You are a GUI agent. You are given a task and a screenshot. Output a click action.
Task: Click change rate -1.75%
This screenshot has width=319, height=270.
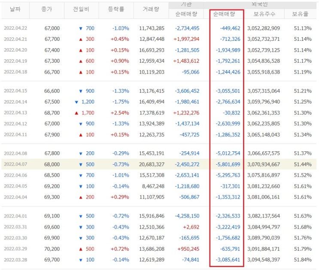(x=121, y=102)
